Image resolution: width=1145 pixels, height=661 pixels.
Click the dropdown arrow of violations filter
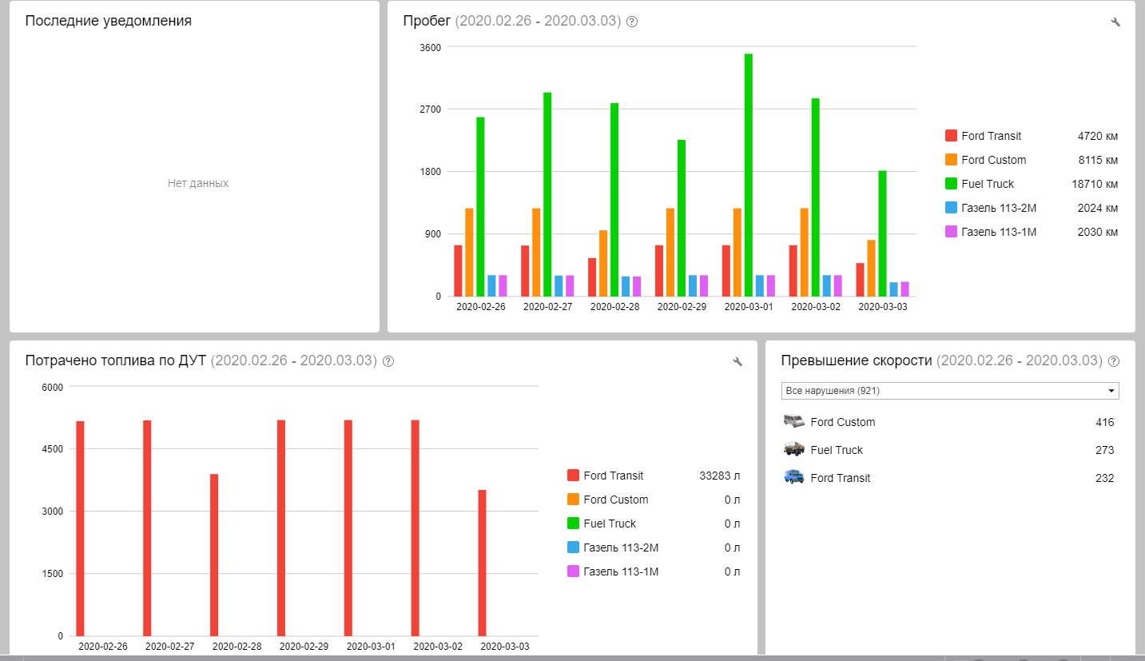[x=1111, y=391]
